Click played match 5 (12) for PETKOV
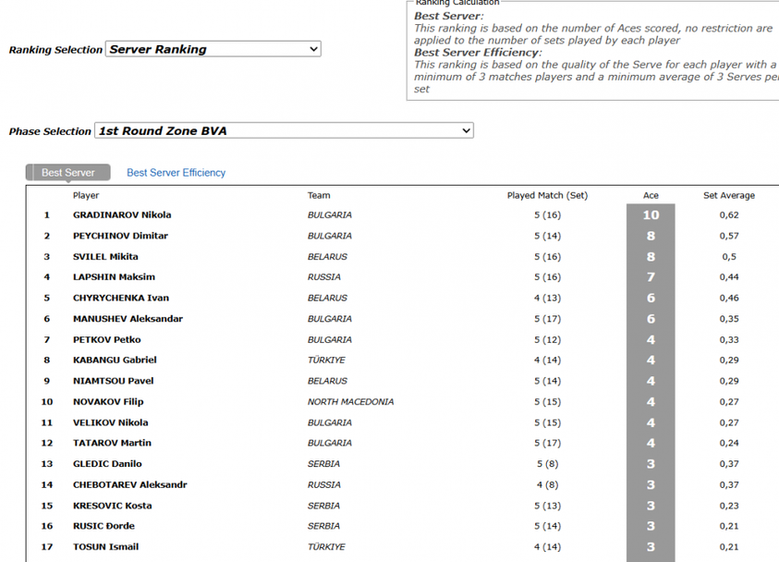779x562 pixels. tap(547, 339)
